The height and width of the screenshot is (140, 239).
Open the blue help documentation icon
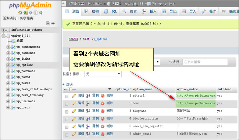coord(31,12)
